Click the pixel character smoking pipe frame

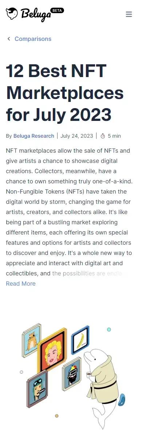[x=37, y=389]
